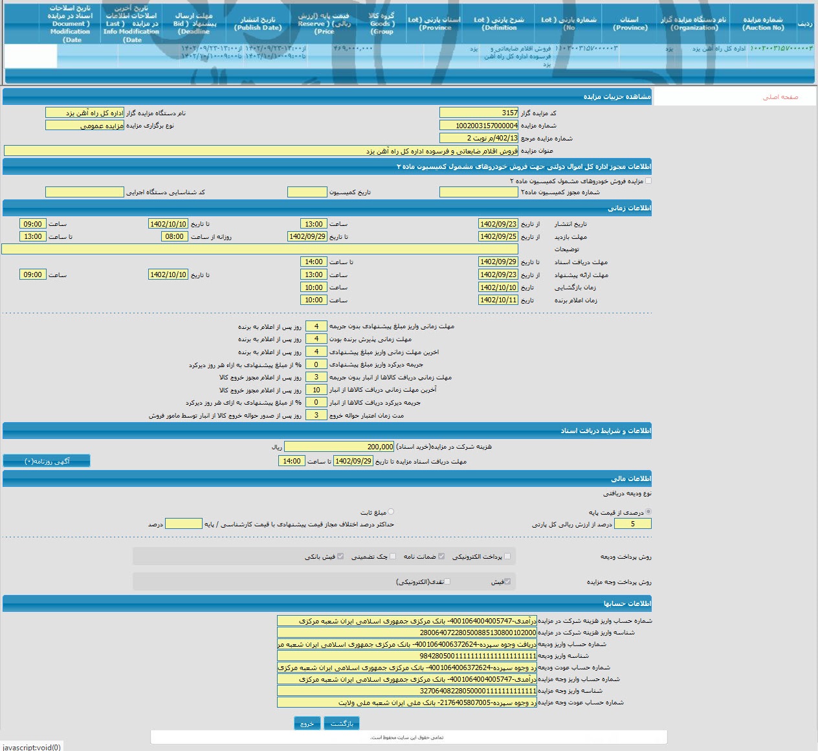
Task: Toggle the ضمانت نامه checkbox
Action: coord(441,556)
